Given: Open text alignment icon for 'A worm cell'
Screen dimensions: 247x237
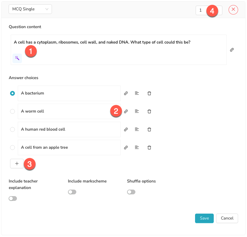Looking at the screenshot, I should (137, 111).
